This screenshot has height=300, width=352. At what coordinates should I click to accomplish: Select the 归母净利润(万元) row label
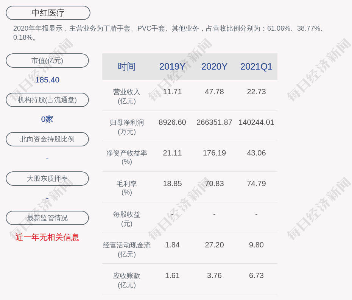(x=126, y=127)
